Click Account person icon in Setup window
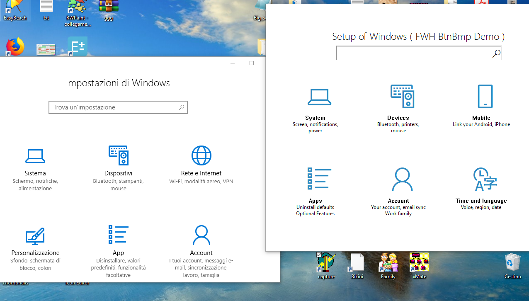This screenshot has height=301, width=529. tap(402, 180)
